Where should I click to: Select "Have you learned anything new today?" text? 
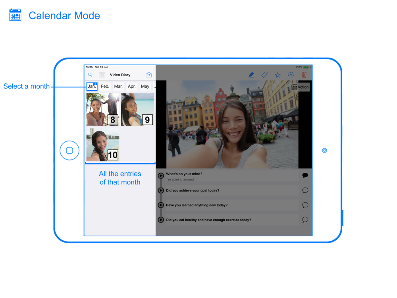click(197, 205)
